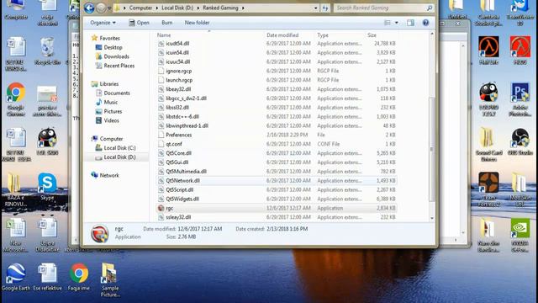Open Sample Pictures folder shortcut

(x=110, y=279)
